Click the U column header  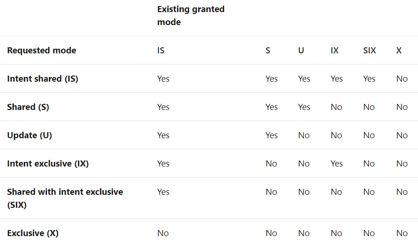coord(301,50)
